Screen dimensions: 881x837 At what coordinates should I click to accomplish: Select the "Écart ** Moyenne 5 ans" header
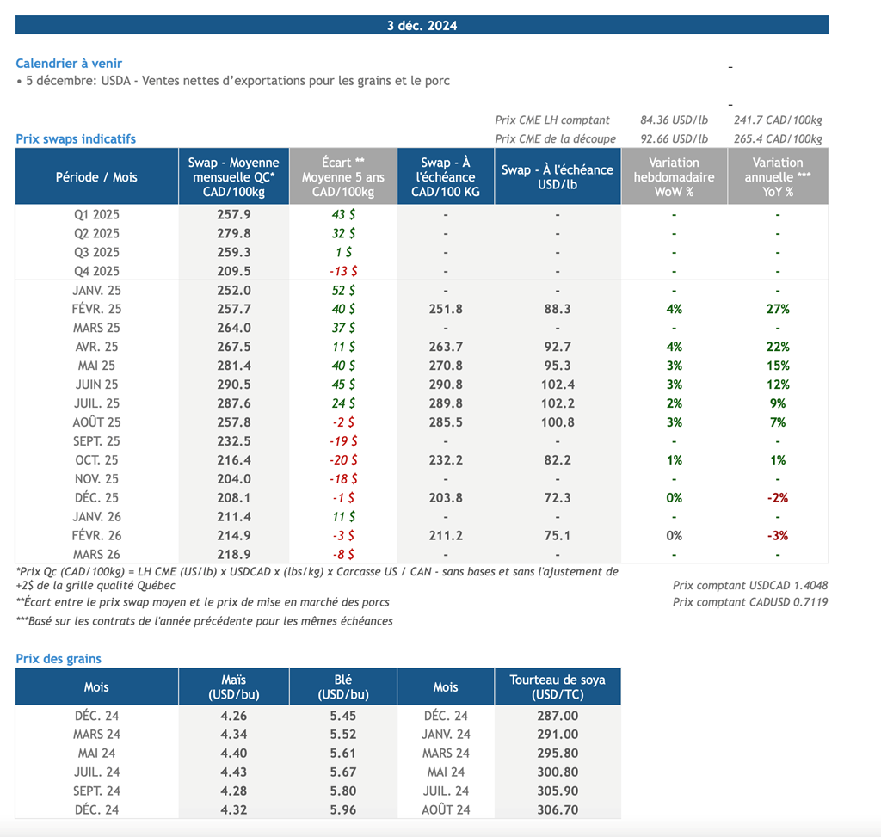tap(342, 177)
